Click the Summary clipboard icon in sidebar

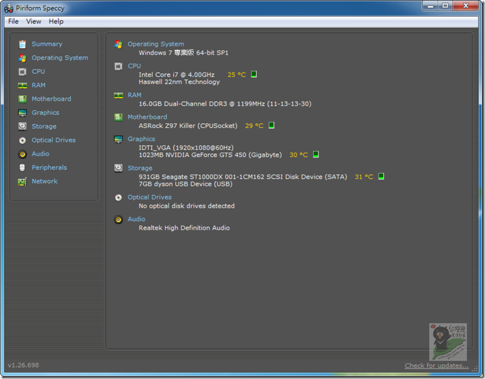pos(22,44)
